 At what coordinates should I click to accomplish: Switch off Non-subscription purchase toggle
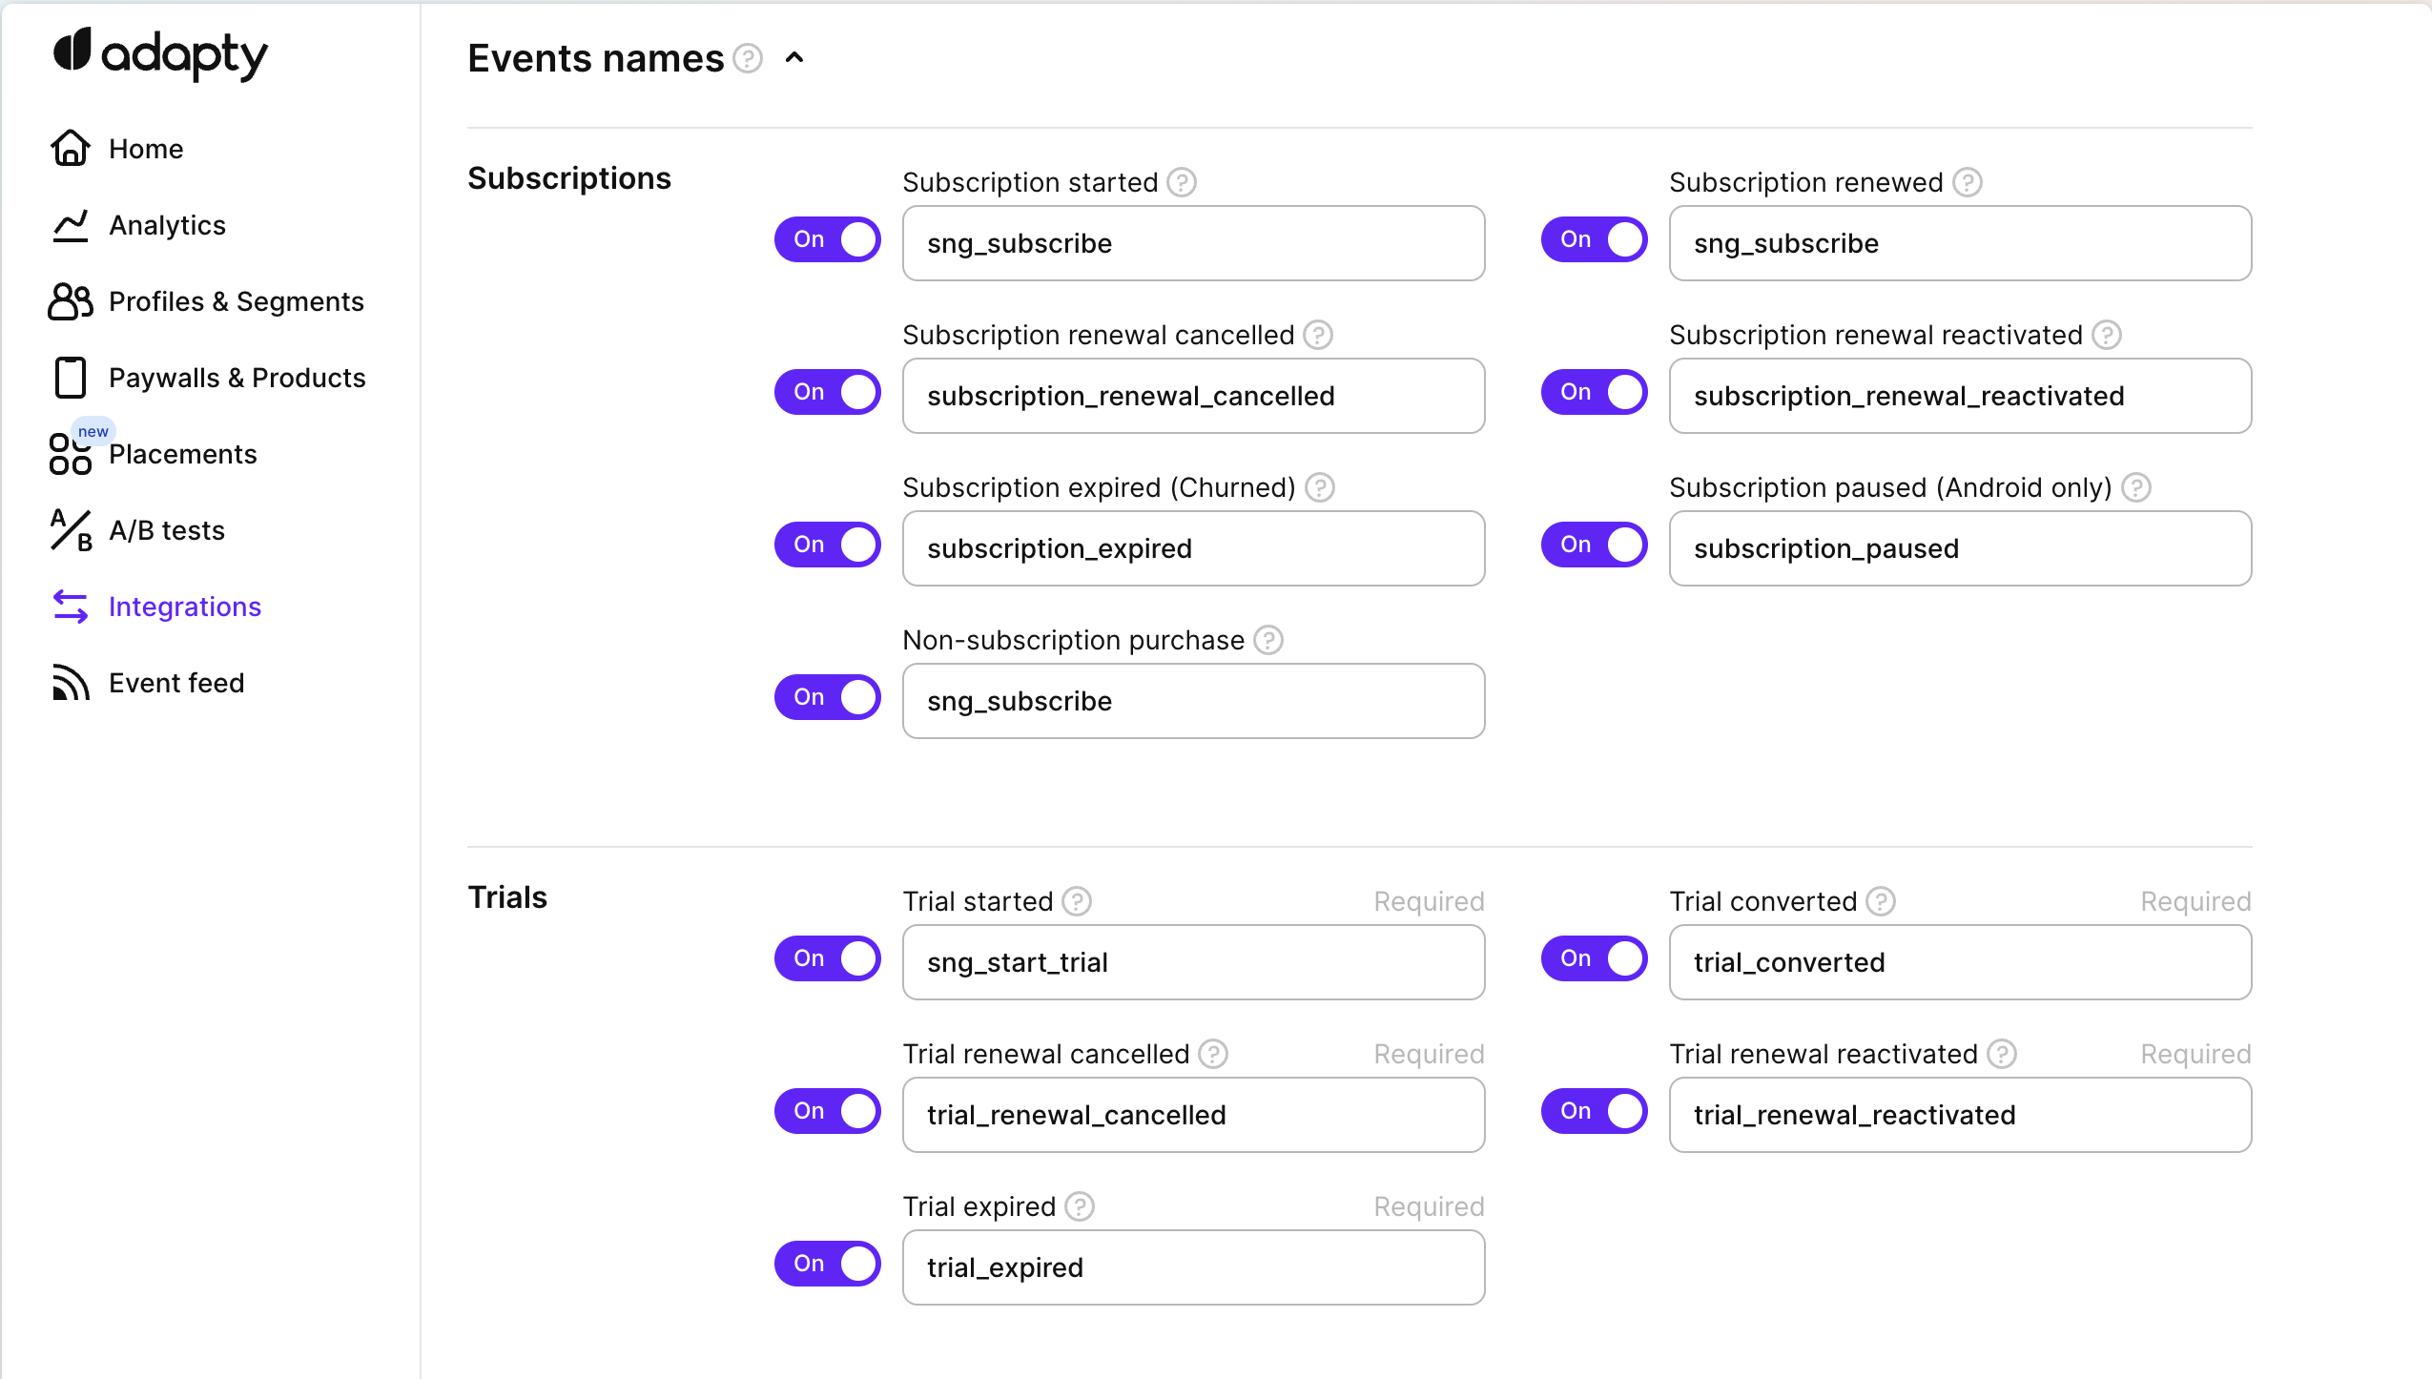pos(827,697)
